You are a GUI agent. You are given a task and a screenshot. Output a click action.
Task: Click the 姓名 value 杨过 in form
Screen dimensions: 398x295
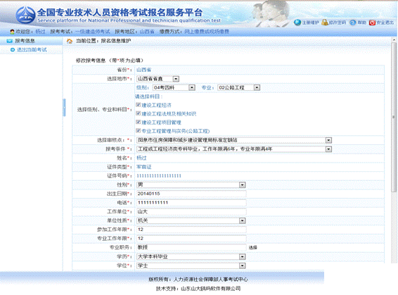click(x=141, y=158)
